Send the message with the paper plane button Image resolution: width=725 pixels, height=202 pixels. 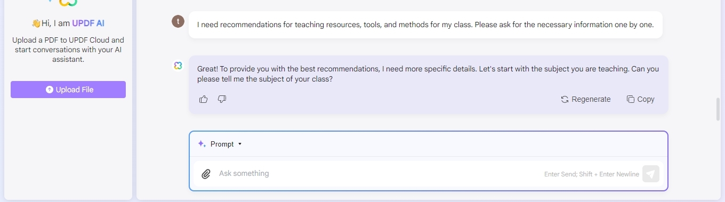651,174
